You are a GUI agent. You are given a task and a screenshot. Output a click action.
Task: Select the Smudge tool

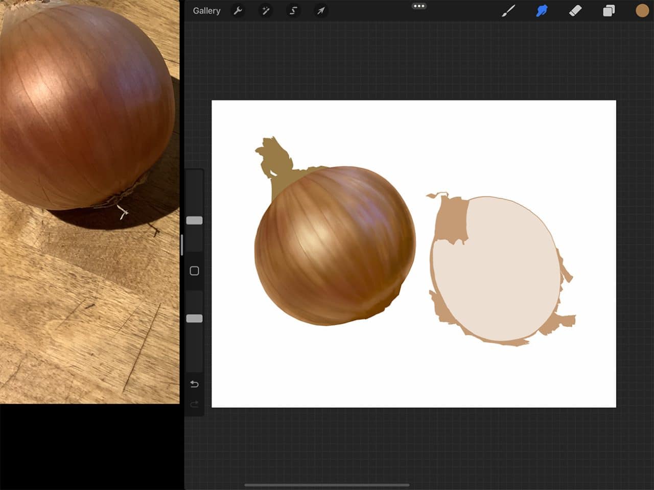pyautogui.click(x=542, y=10)
